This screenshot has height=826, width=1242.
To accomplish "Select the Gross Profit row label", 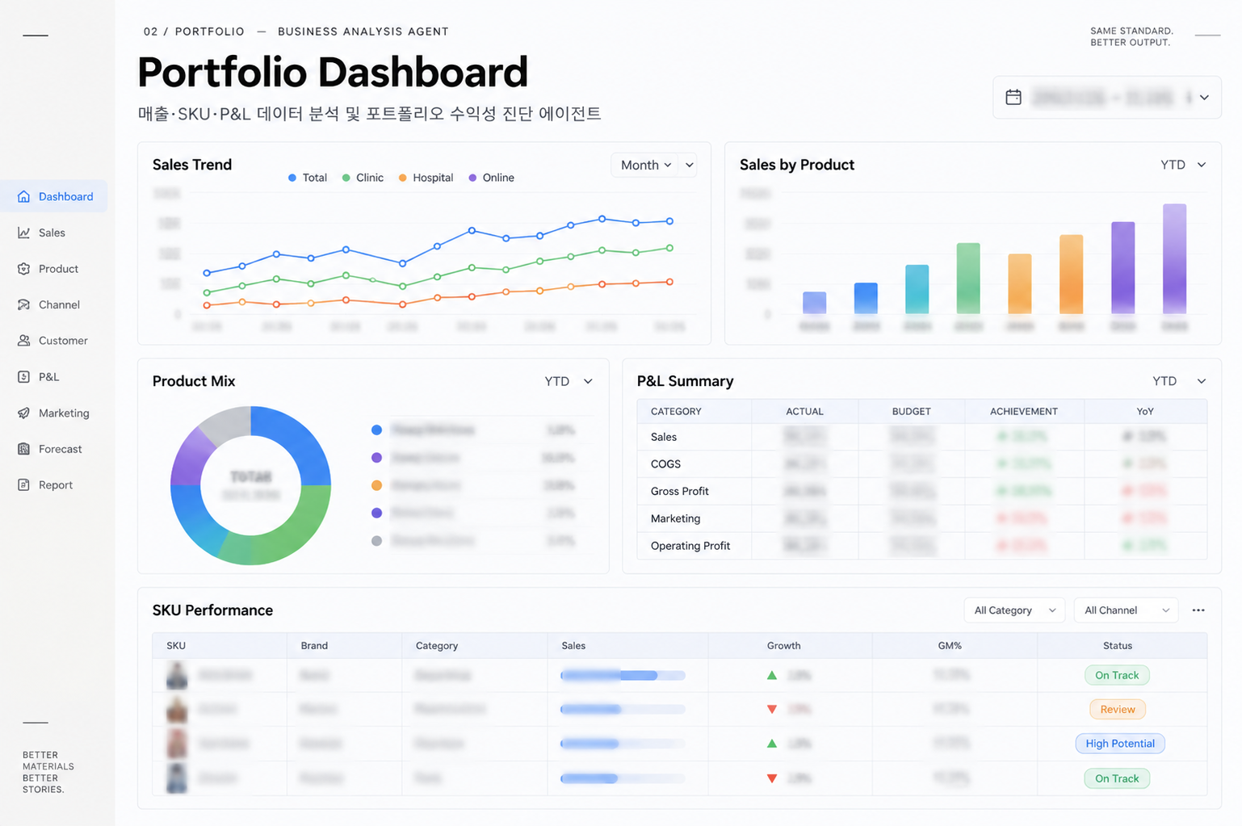I will click(x=680, y=491).
